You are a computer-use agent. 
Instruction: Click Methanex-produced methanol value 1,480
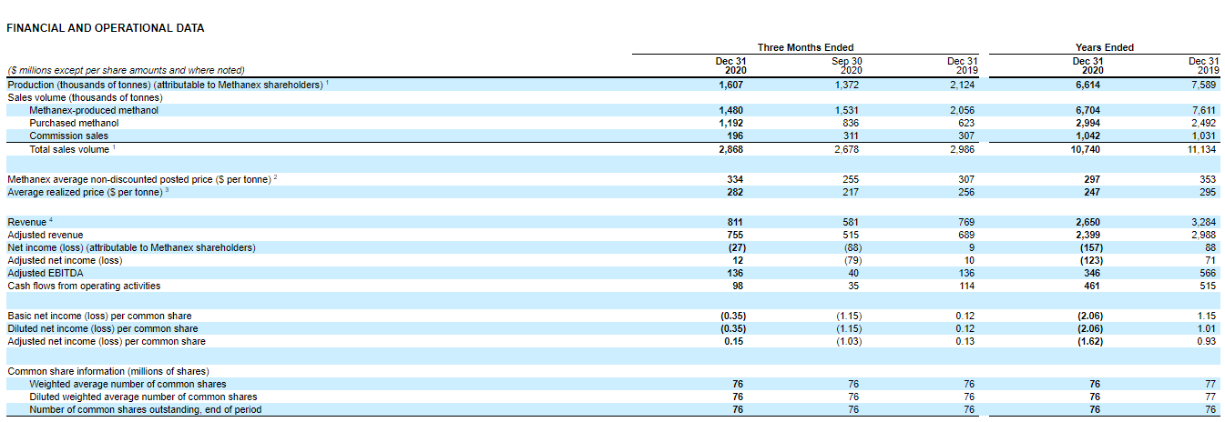pos(731,110)
